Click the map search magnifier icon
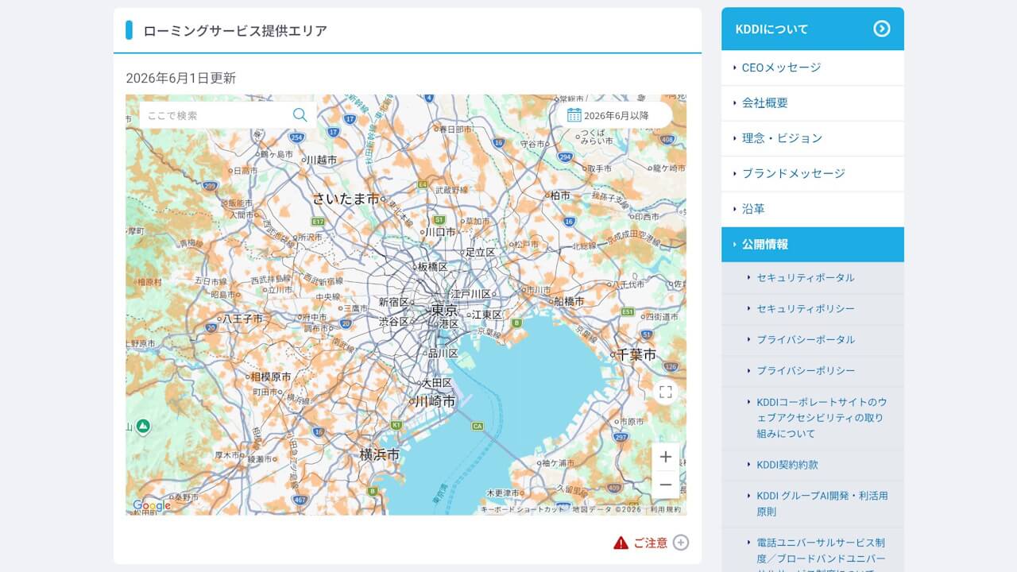Screen dimensions: 1017x572 (x=300, y=115)
